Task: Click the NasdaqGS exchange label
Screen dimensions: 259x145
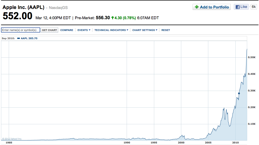Action: click(58, 8)
